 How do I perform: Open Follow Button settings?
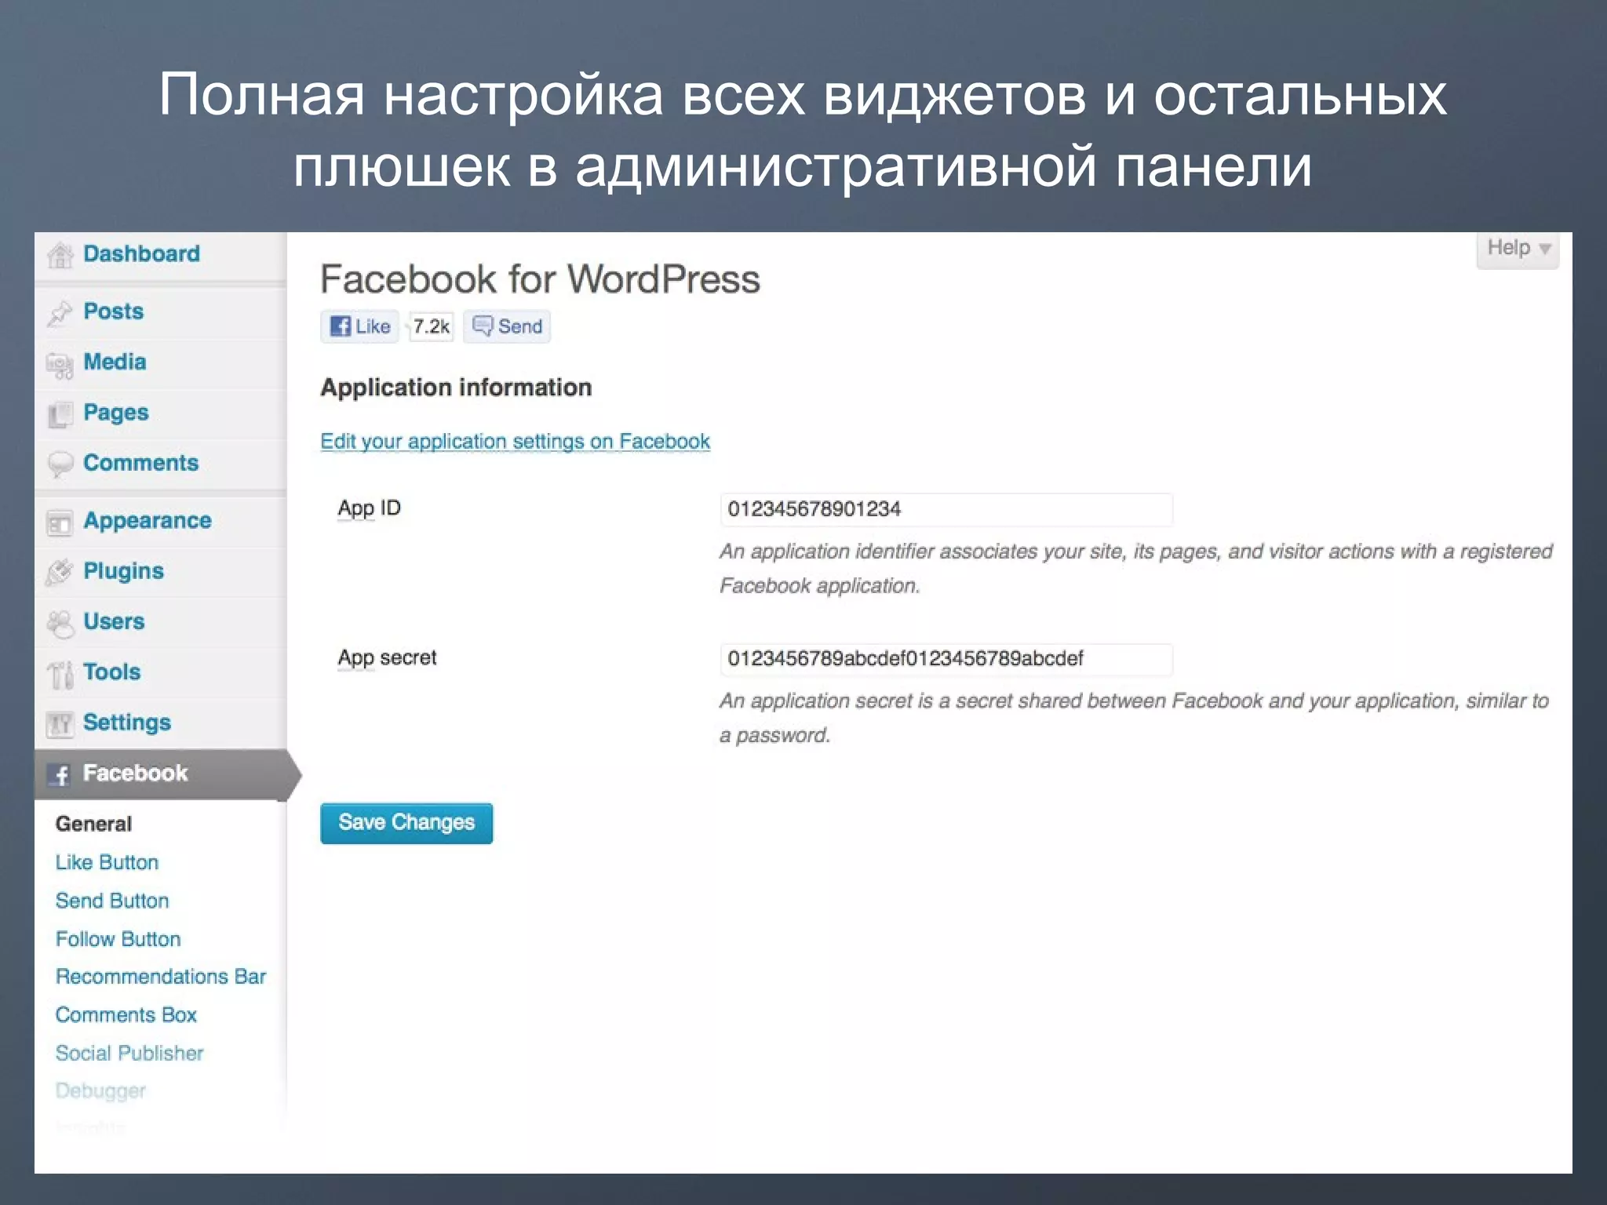point(118,939)
